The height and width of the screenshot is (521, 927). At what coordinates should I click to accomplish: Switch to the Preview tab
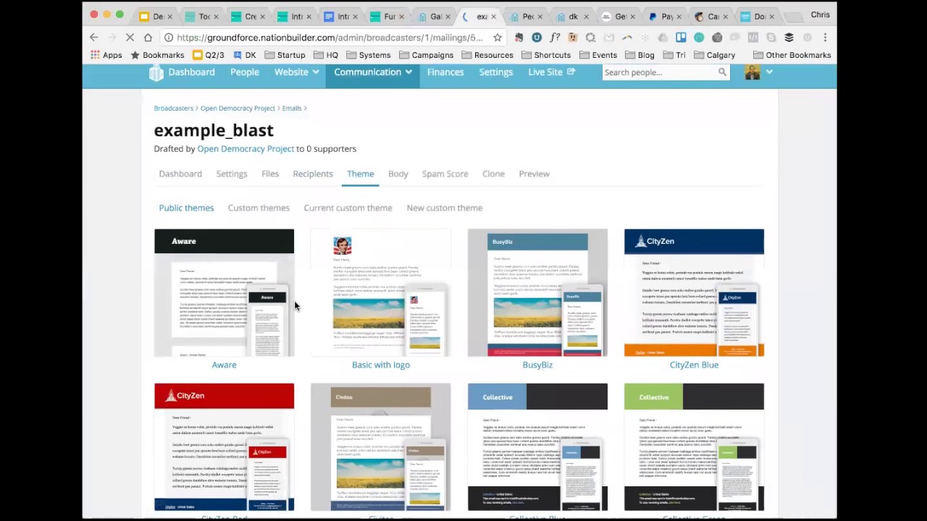click(x=534, y=174)
